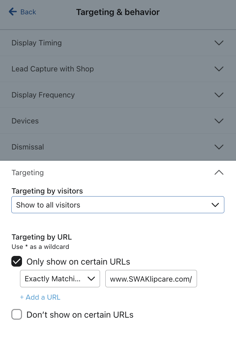Click the Lead Capture with Shop chevron
Screen dimensions: 236x339
[x=219, y=69]
